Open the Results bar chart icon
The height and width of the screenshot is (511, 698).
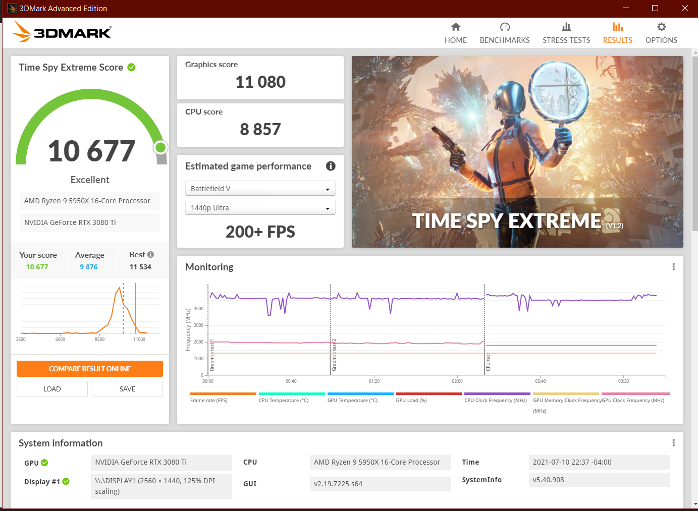tap(618, 27)
